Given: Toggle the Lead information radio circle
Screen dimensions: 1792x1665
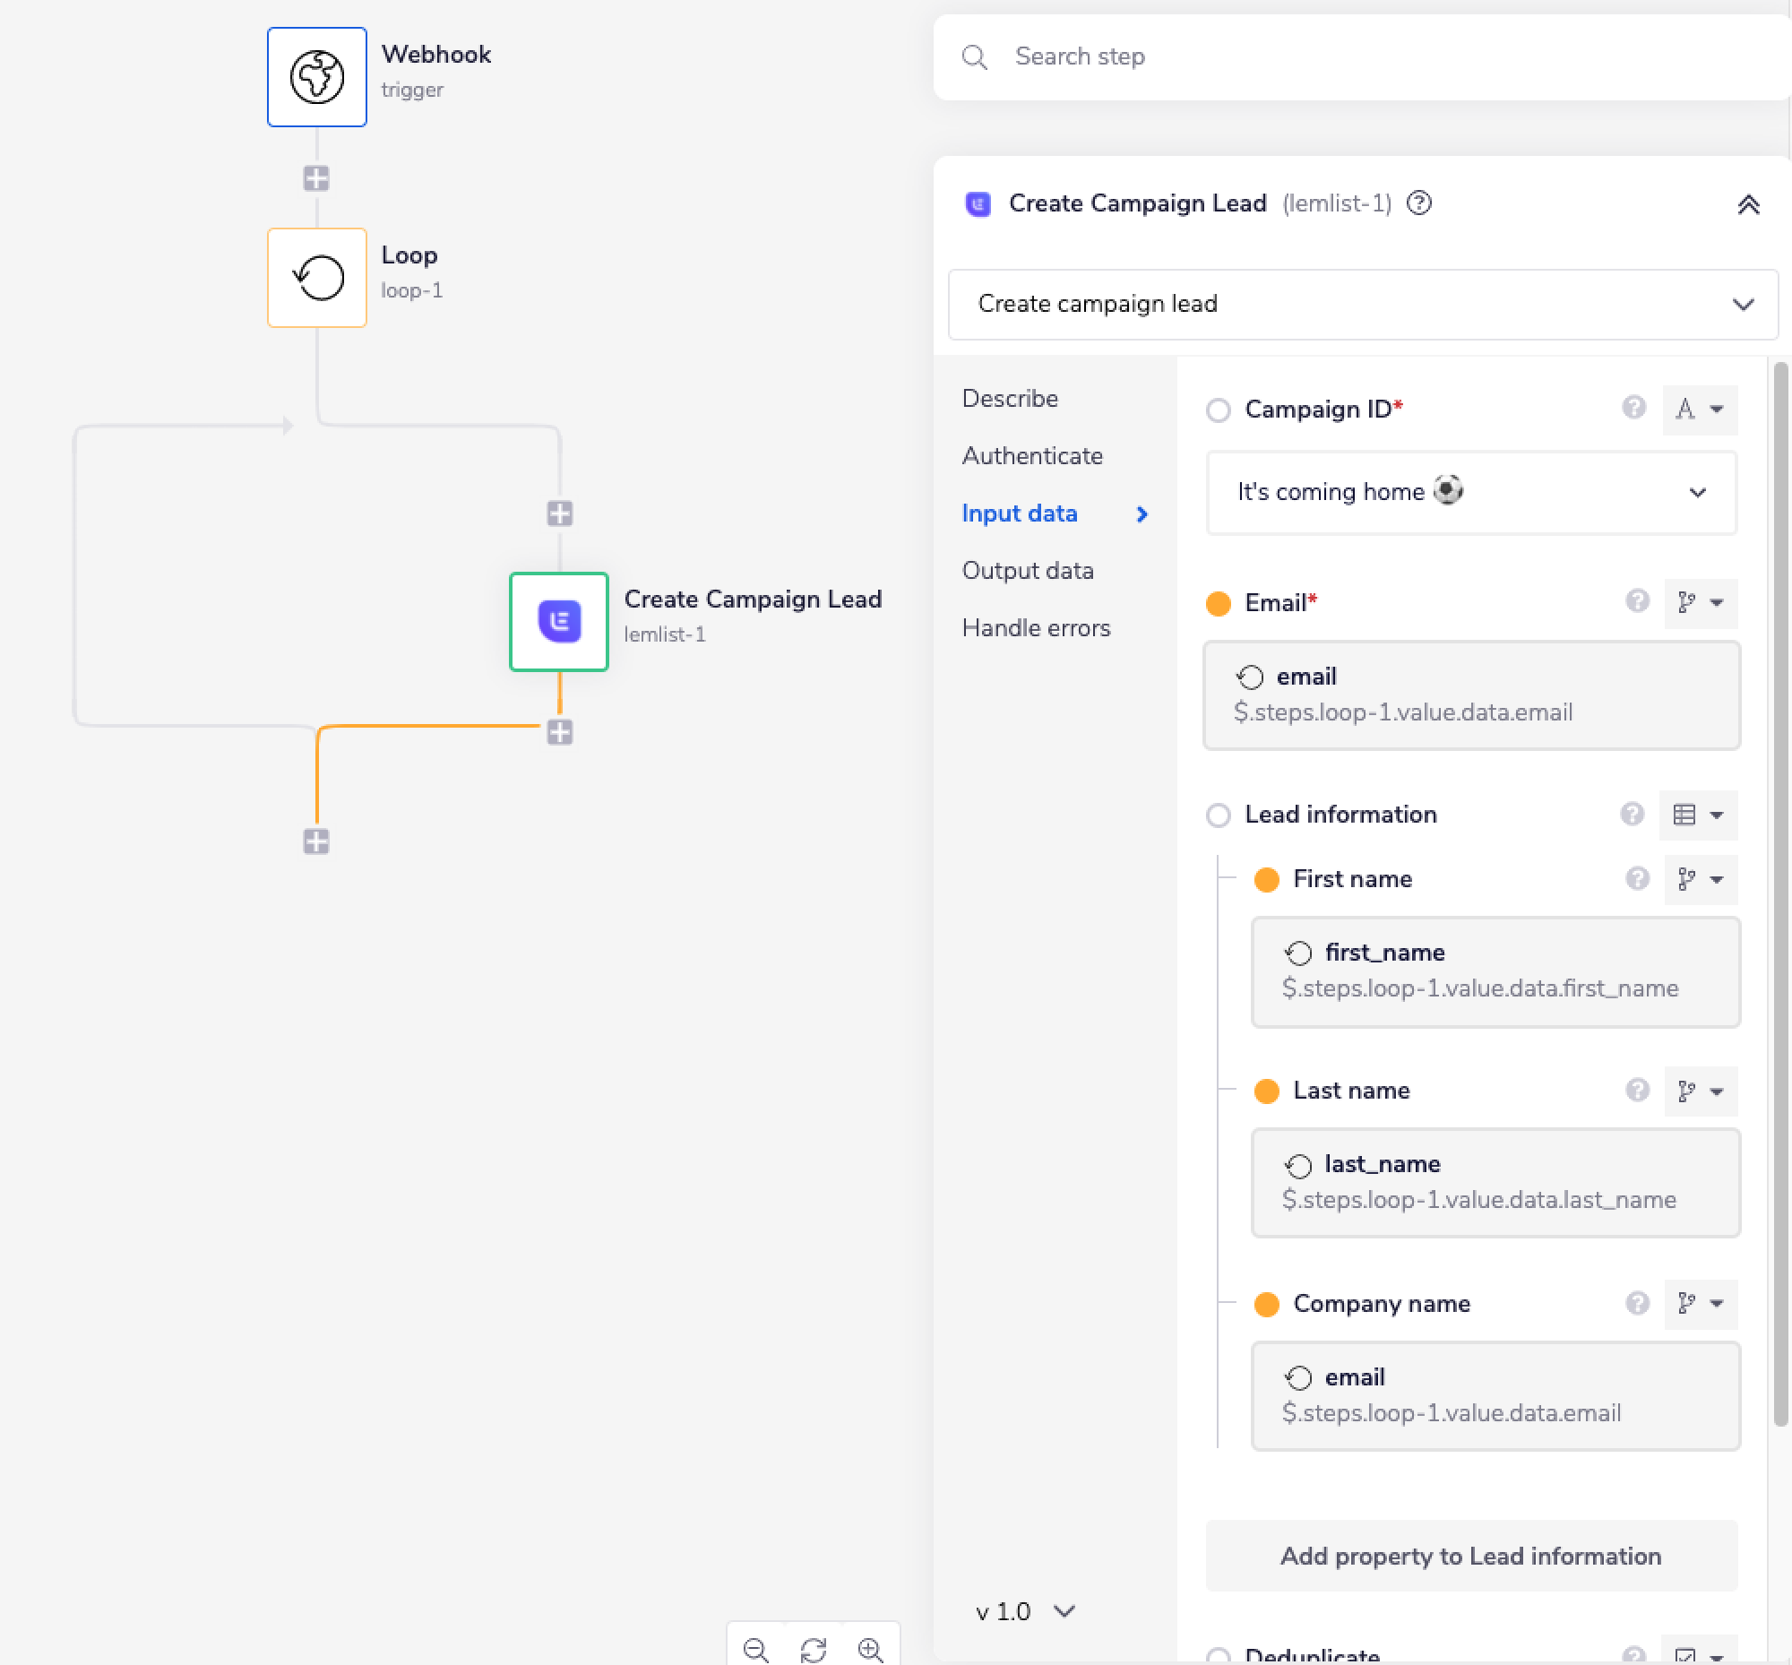Looking at the screenshot, I should [x=1217, y=815].
